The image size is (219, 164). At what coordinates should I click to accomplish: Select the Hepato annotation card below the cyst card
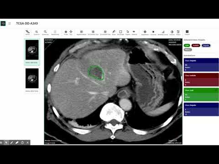coord(201,109)
